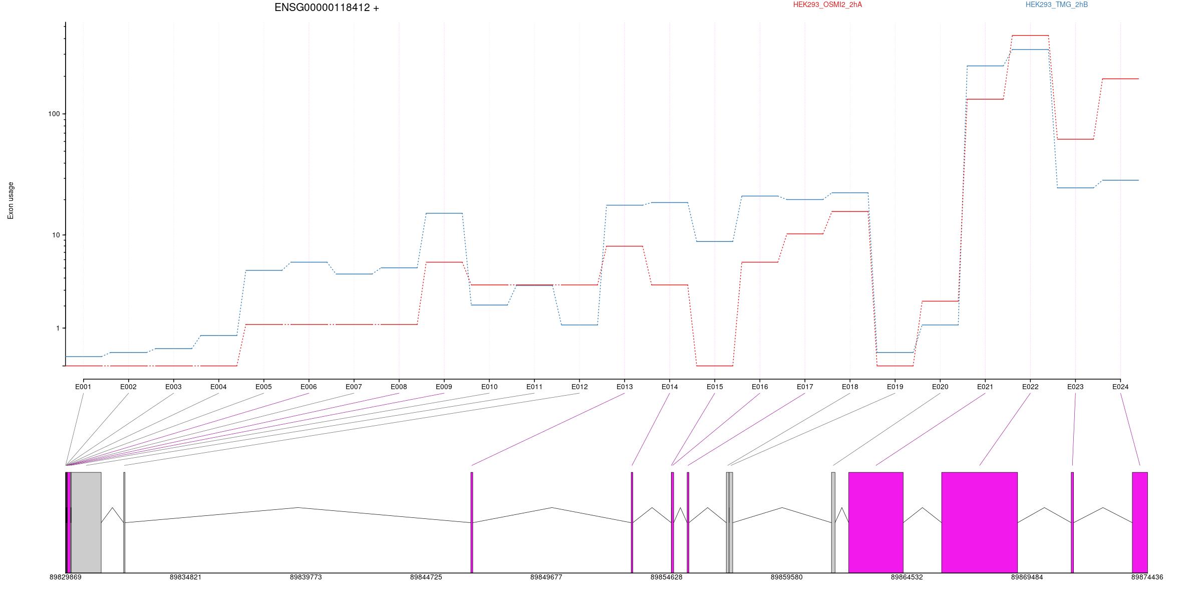The height and width of the screenshot is (601, 1202).
Task: Click exon label E022
Action: coord(1030,387)
